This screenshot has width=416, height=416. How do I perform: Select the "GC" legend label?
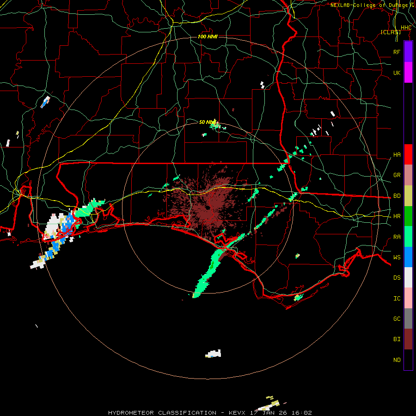pos(397,318)
